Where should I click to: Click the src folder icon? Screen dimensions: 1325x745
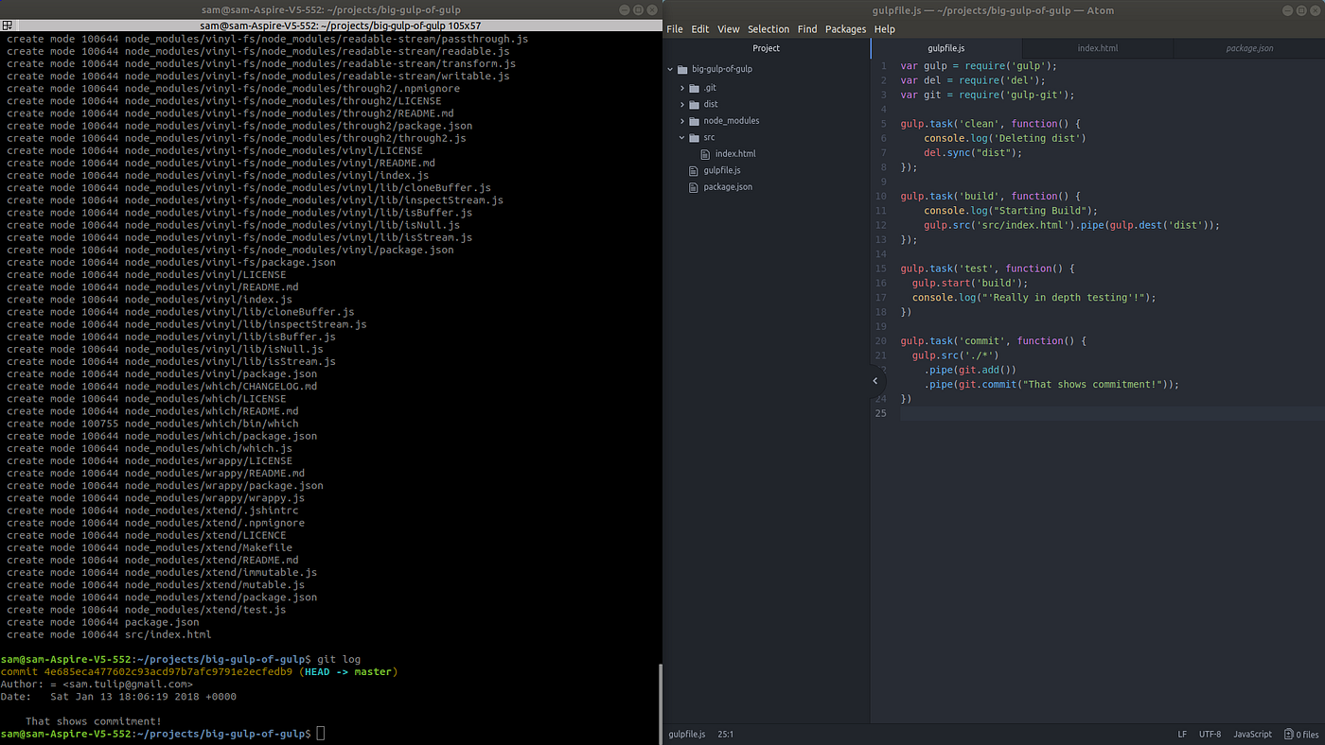click(694, 136)
